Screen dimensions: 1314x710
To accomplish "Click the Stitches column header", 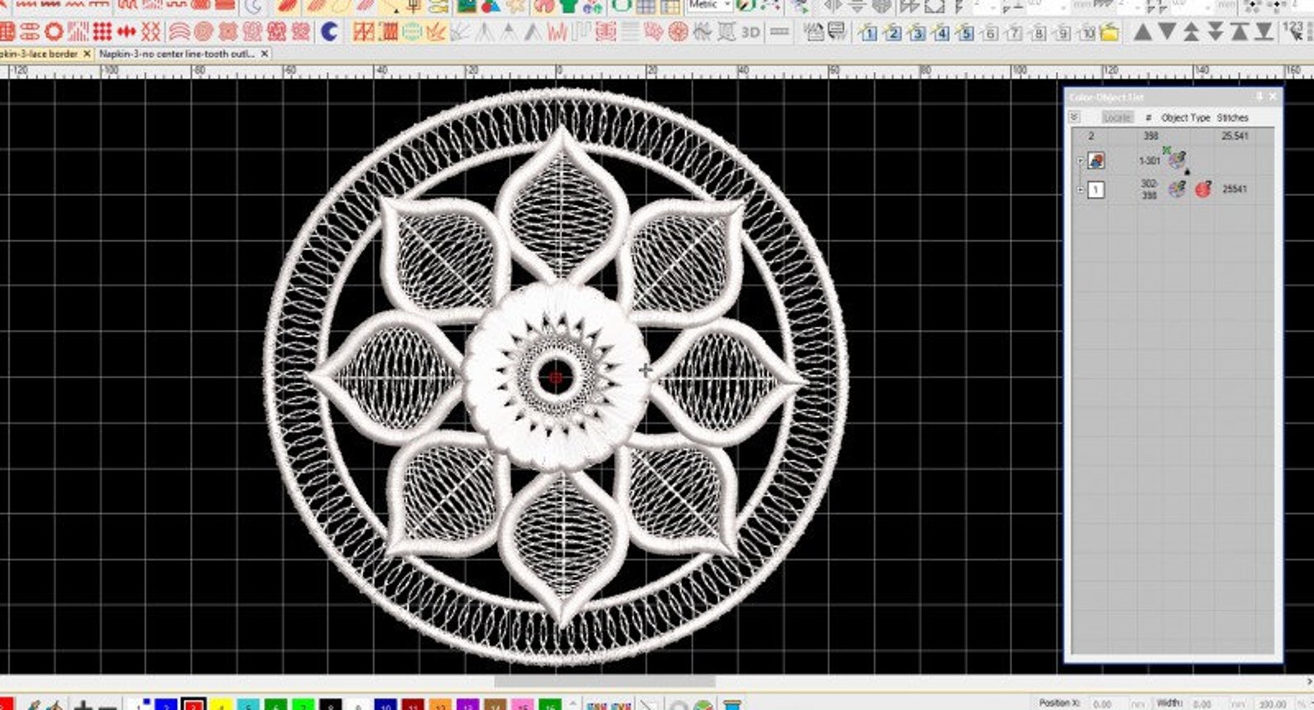I will [1233, 118].
